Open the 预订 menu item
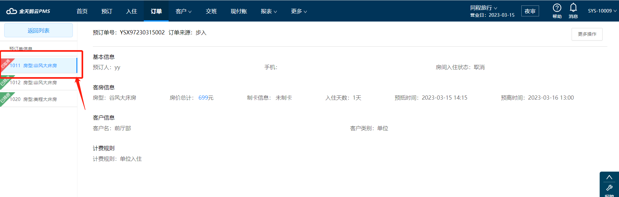619x197 pixels. coord(107,11)
